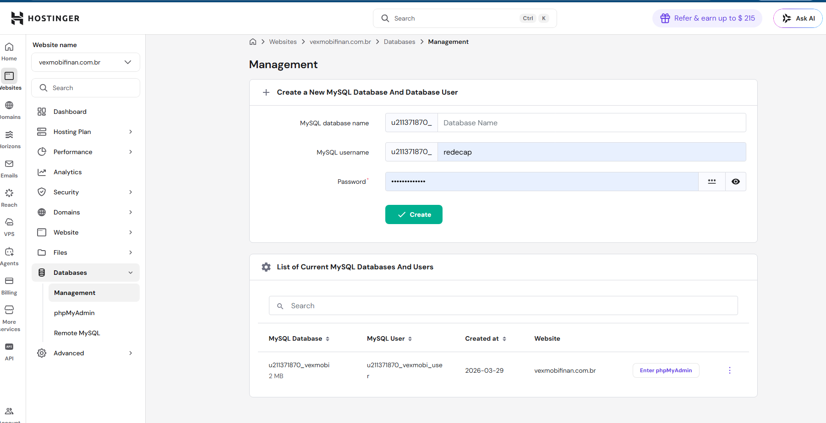
Task: Click the MySQL username field containing redecap
Action: click(x=592, y=152)
